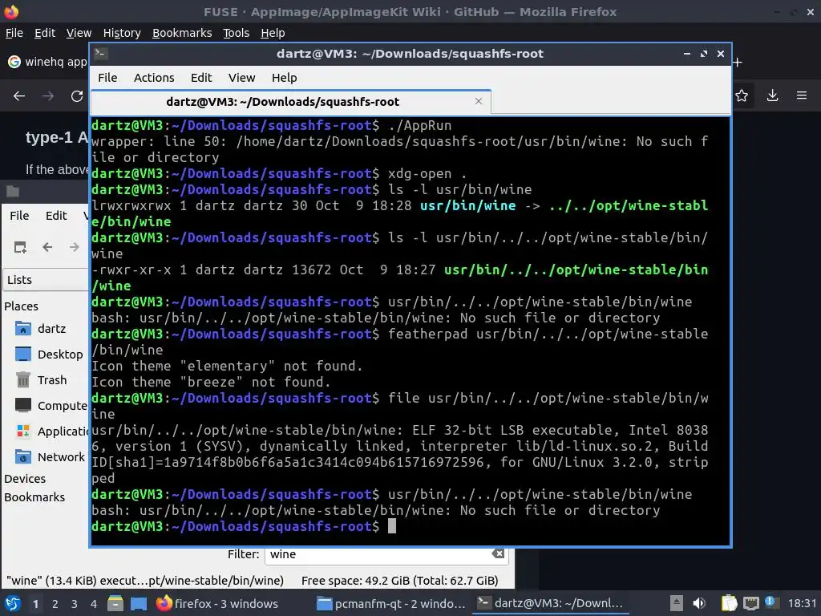Click the Firefox logo in title bar
Screen dimensions: 821x616
tap(11, 11)
